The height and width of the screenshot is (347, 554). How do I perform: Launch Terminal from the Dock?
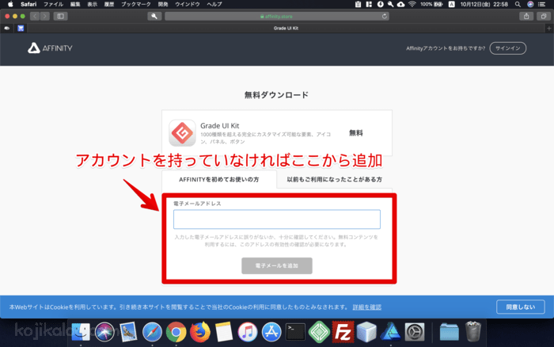pos(295,332)
